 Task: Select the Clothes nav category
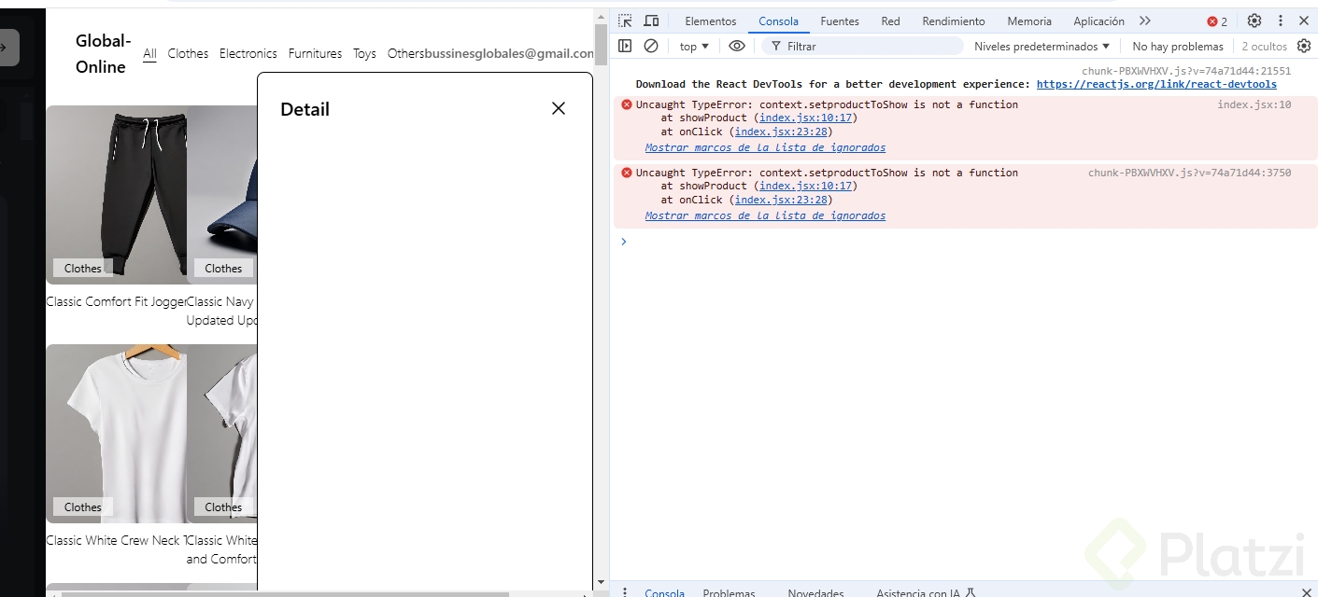pyautogui.click(x=188, y=53)
